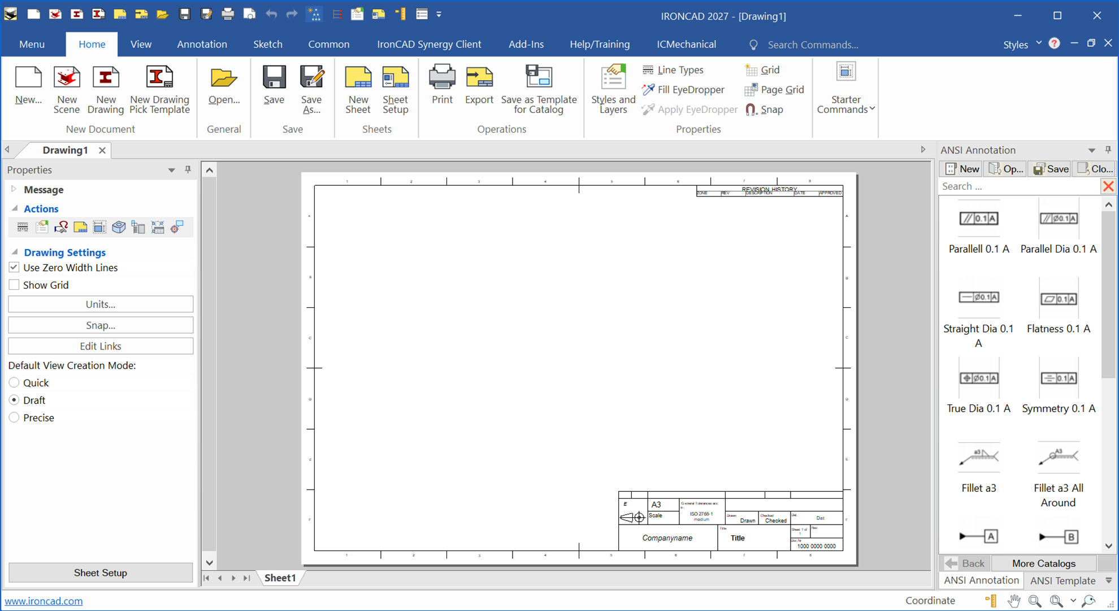The width and height of the screenshot is (1119, 611).
Task: Select the Fillet a3 catalog item
Action: pos(978,468)
